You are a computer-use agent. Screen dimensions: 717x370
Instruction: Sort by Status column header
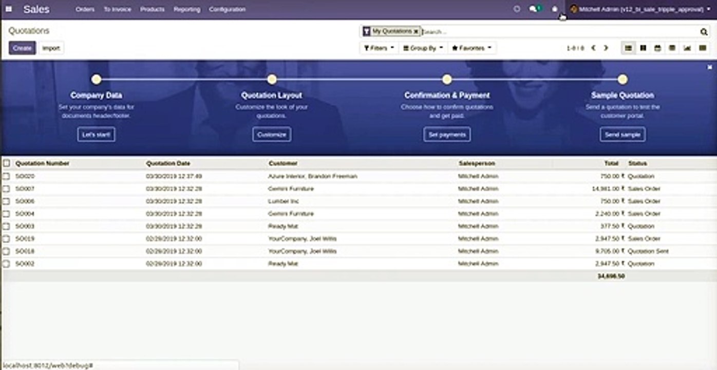coord(637,163)
